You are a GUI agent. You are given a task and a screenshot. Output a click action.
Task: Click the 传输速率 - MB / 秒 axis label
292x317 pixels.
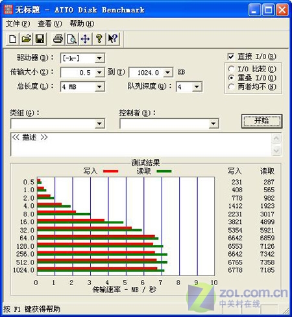[125, 290]
